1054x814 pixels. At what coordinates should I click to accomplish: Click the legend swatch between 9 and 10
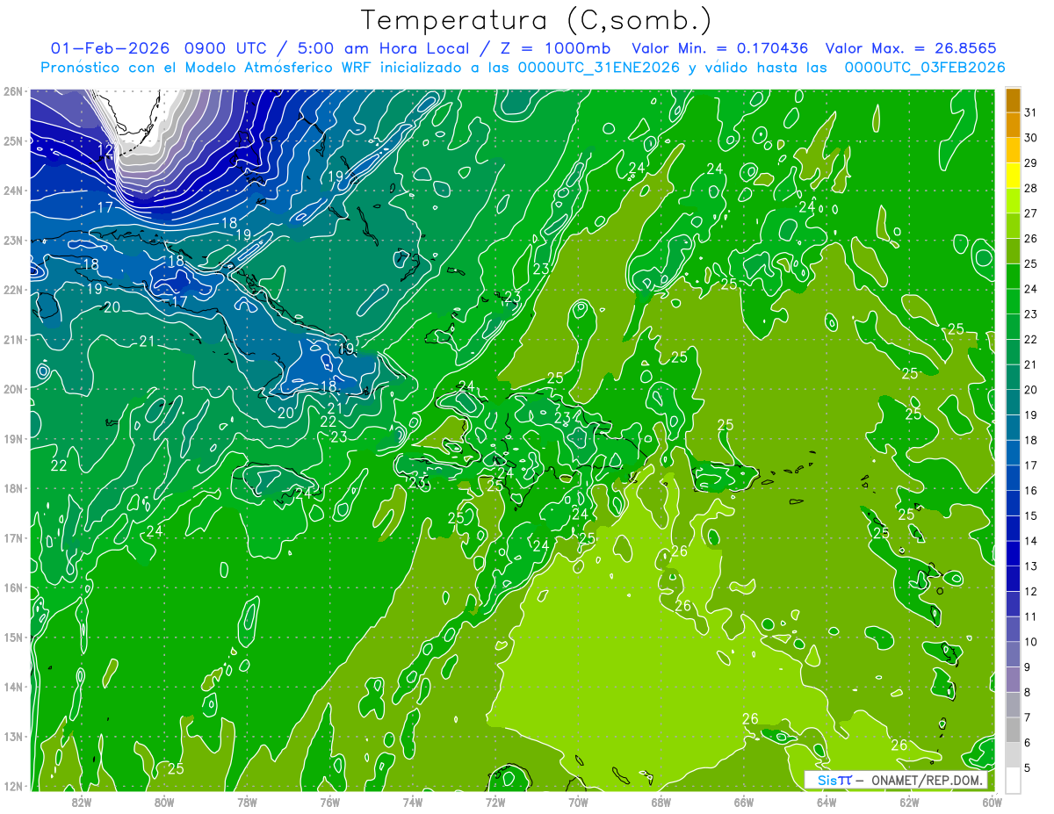1013,653
